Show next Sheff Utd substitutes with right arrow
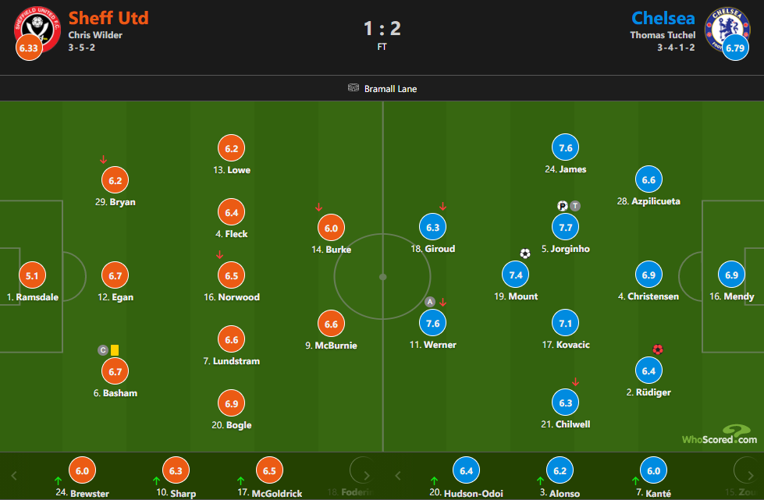764x500 pixels. click(367, 476)
